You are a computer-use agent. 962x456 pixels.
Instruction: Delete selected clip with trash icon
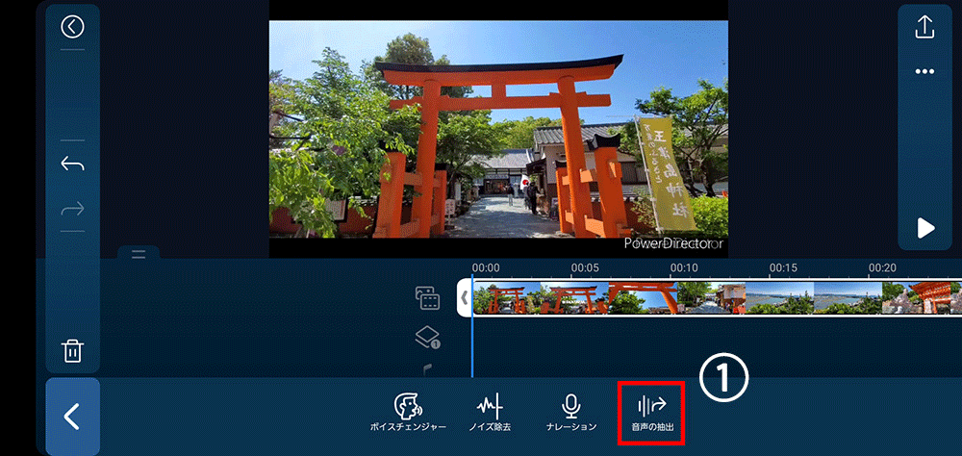72,351
